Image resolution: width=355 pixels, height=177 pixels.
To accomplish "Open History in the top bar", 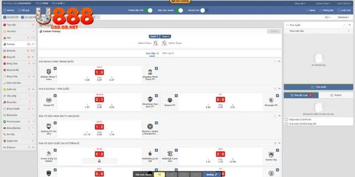I will [x=9, y=10].
